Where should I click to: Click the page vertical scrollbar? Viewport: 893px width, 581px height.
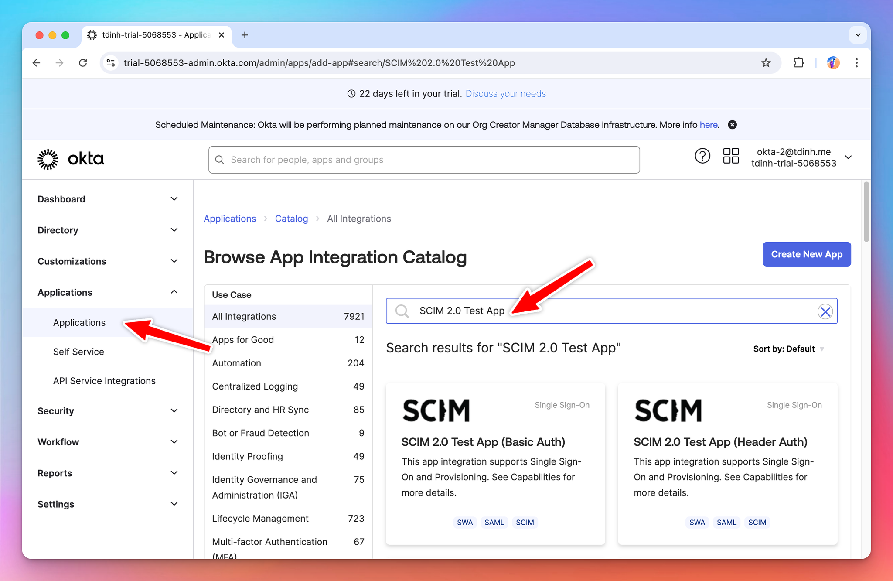(866, 212)
